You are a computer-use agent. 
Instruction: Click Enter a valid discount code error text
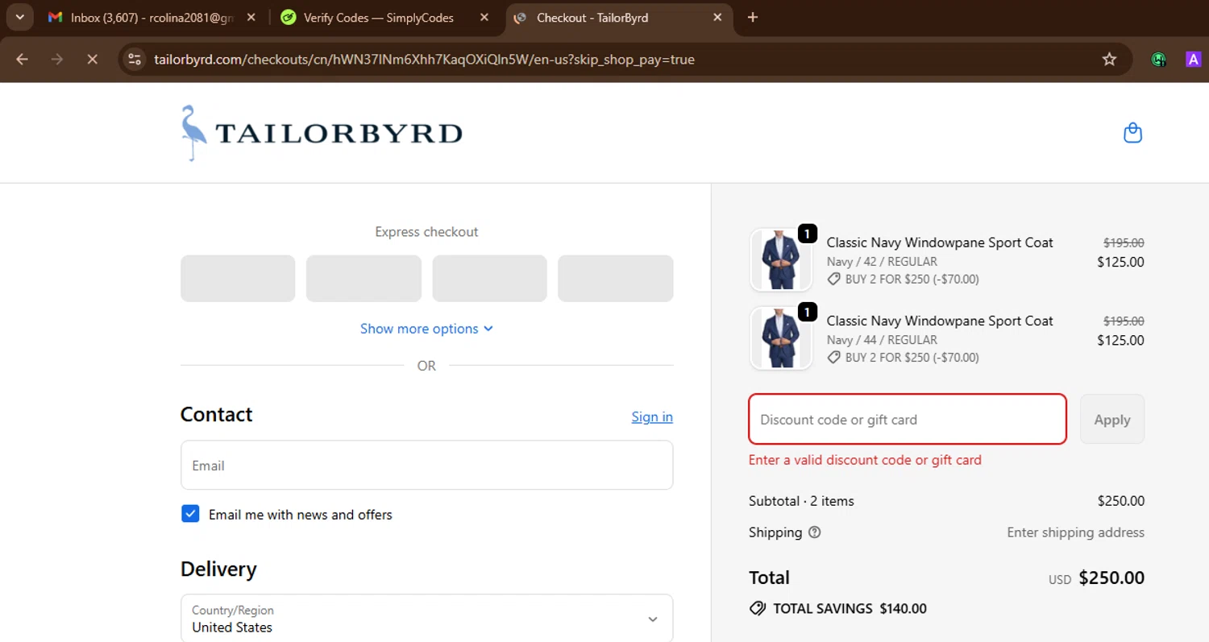point(865,460)
